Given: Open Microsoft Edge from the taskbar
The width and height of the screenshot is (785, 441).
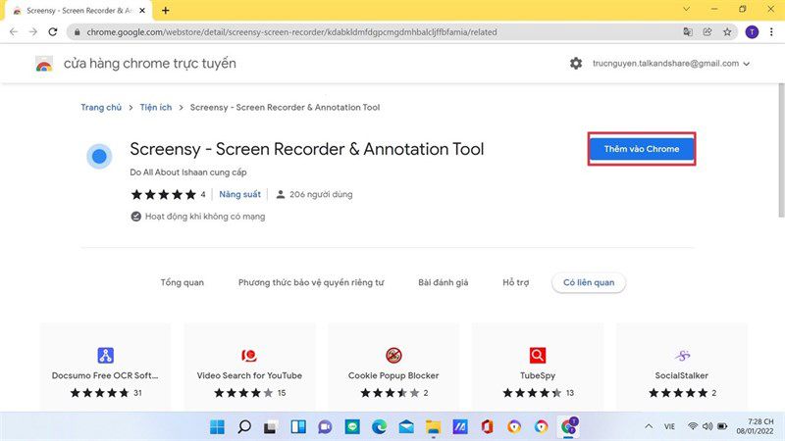Looking at the screenshot, I should [380, 427].
